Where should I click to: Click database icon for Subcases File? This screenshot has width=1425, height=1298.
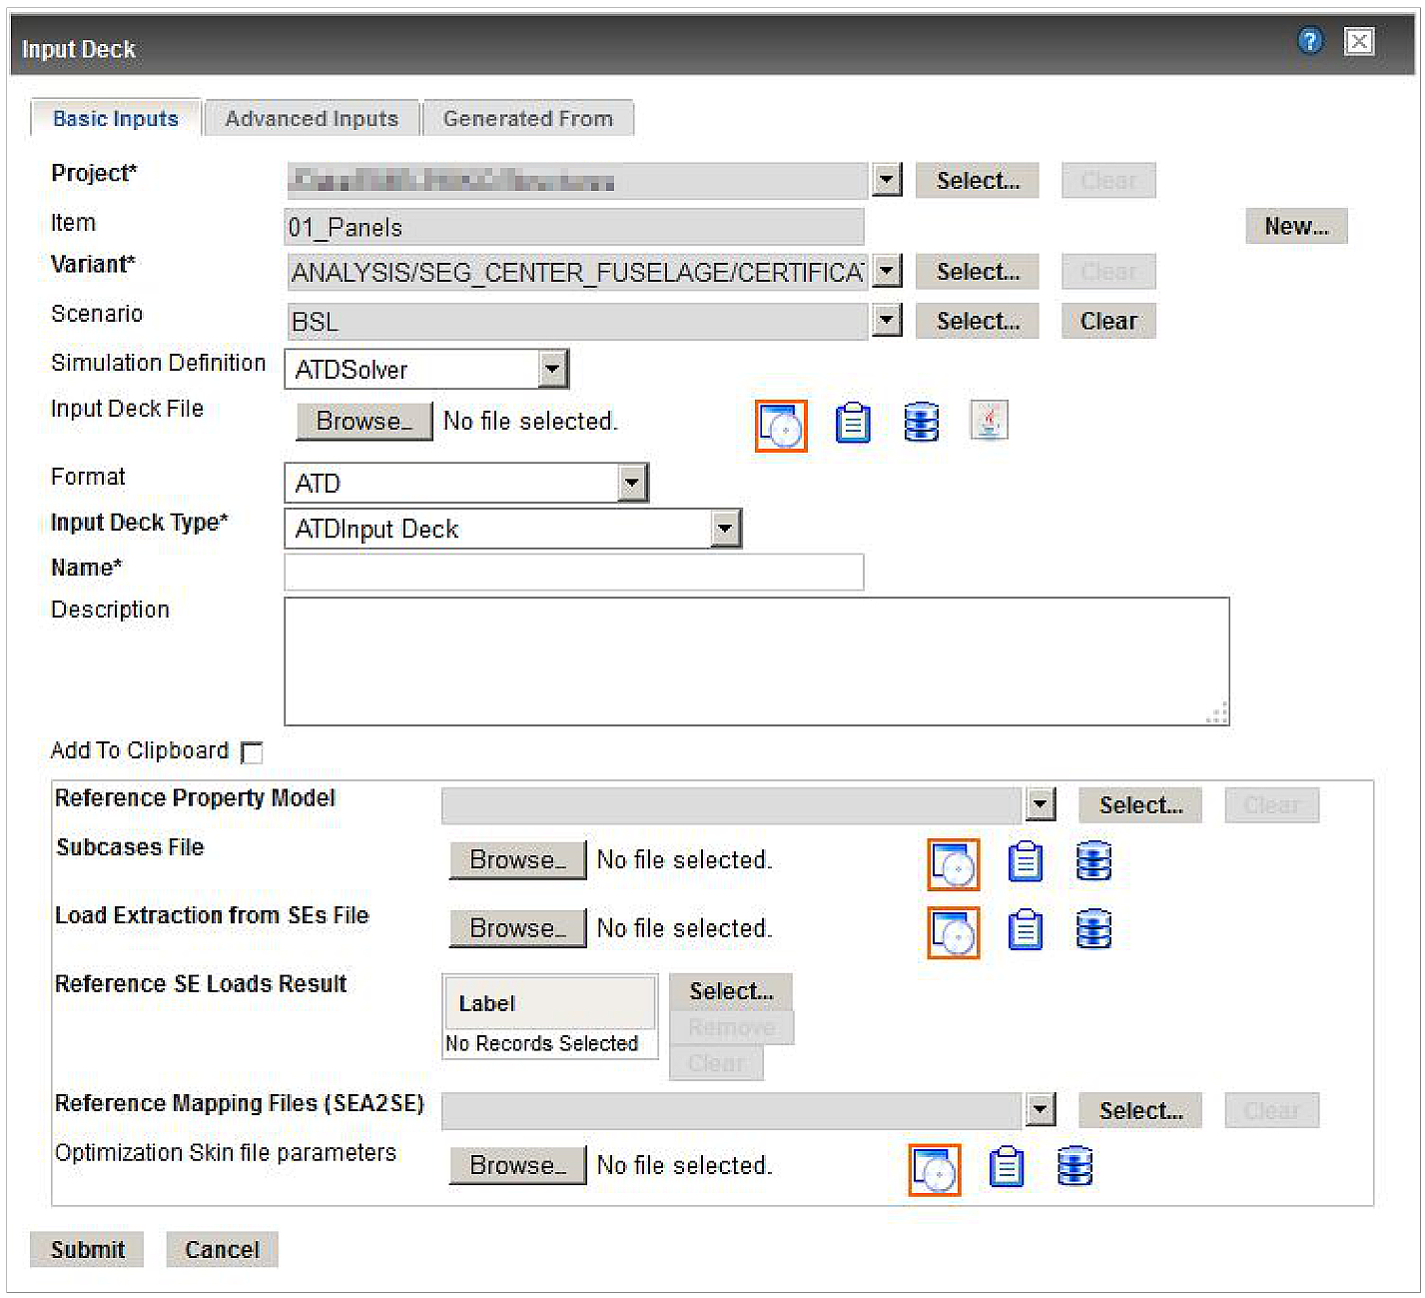[x=1093, y=861]
